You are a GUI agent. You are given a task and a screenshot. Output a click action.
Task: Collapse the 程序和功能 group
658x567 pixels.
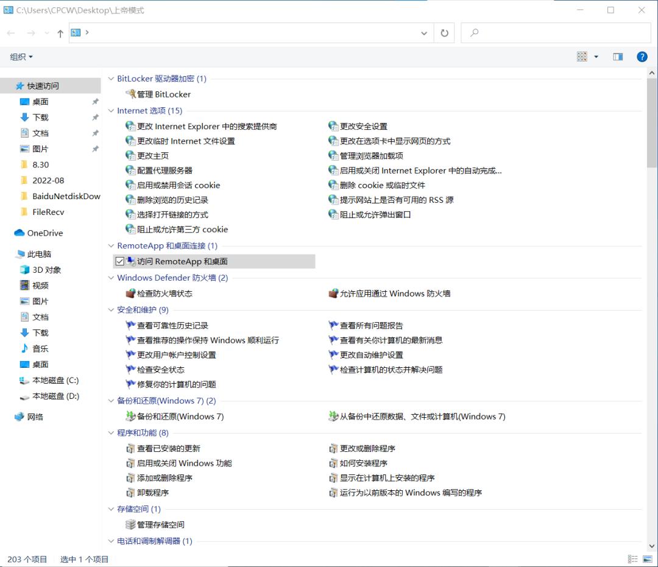(111, 433)
